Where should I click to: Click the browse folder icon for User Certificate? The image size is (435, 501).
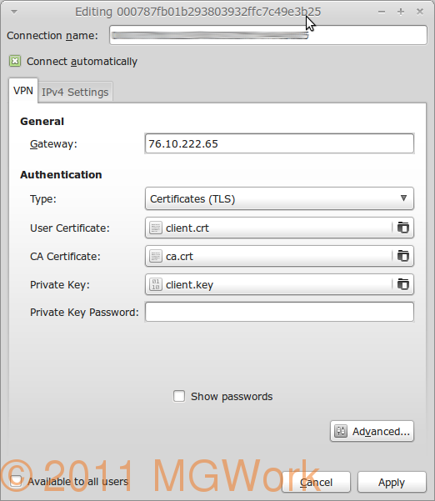403,228
